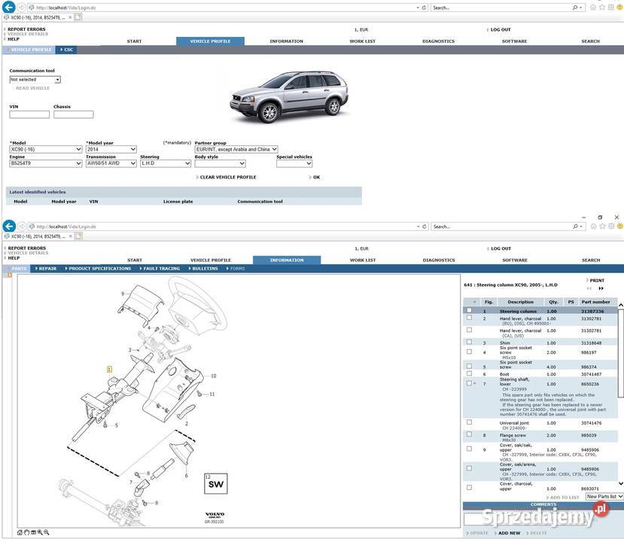The height and width of the screenshot is (542, 624).
Task: Open the Special vehicles dropdown
Action: click(x=294, y=163)
